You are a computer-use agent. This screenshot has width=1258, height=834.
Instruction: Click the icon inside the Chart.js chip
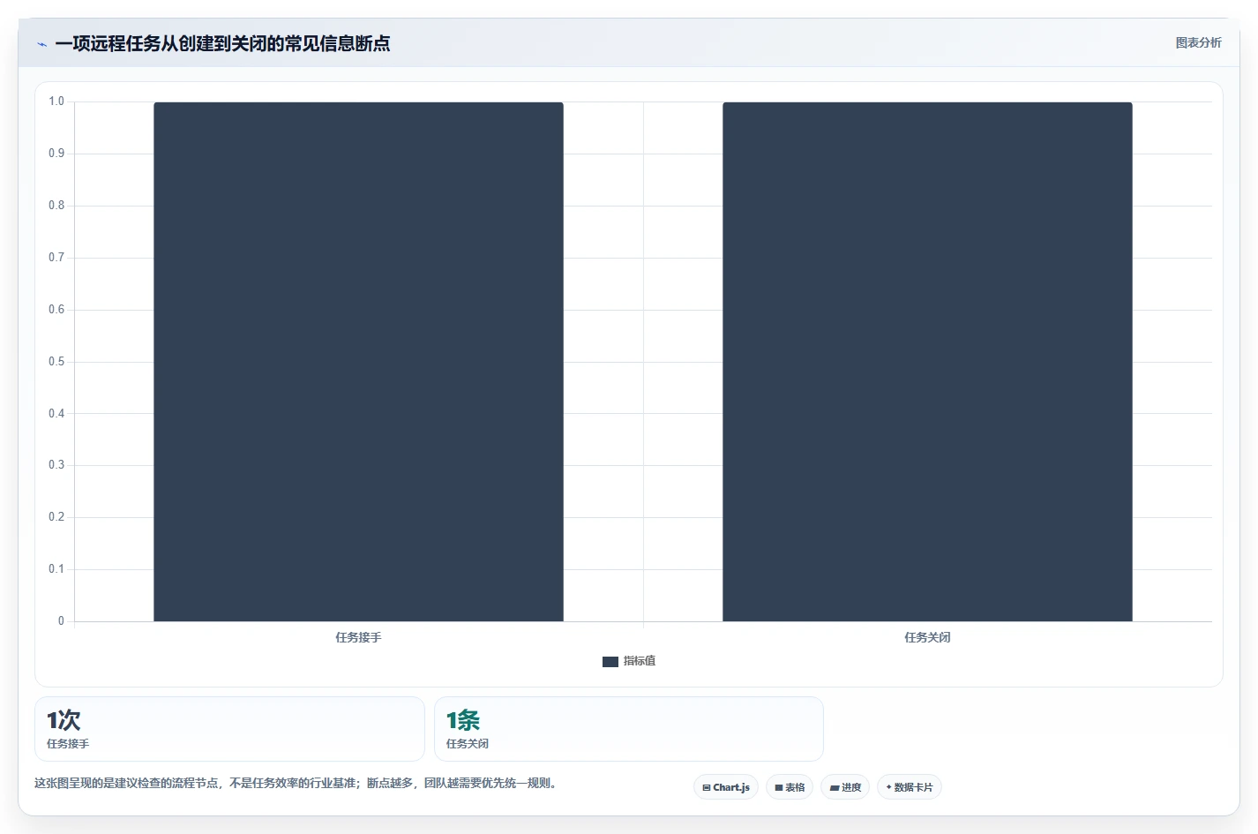tap(707, 787)
